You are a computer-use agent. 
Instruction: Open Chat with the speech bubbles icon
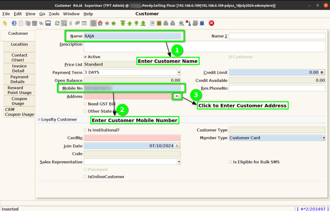77,23
